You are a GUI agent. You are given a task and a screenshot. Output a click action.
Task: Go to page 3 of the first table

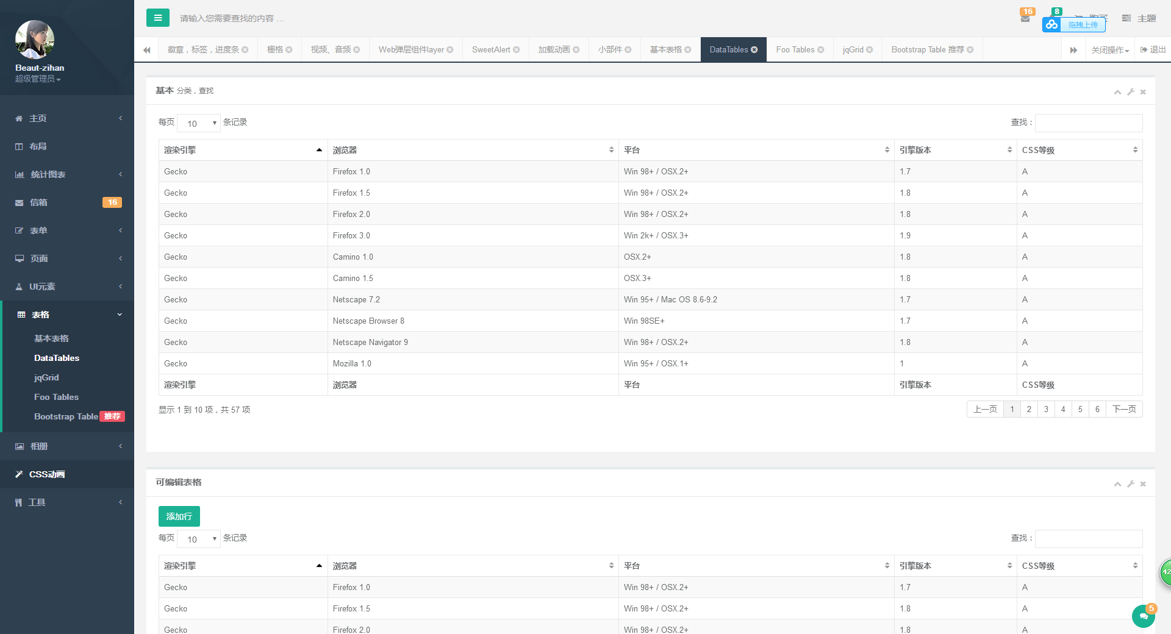point(1046,409)
